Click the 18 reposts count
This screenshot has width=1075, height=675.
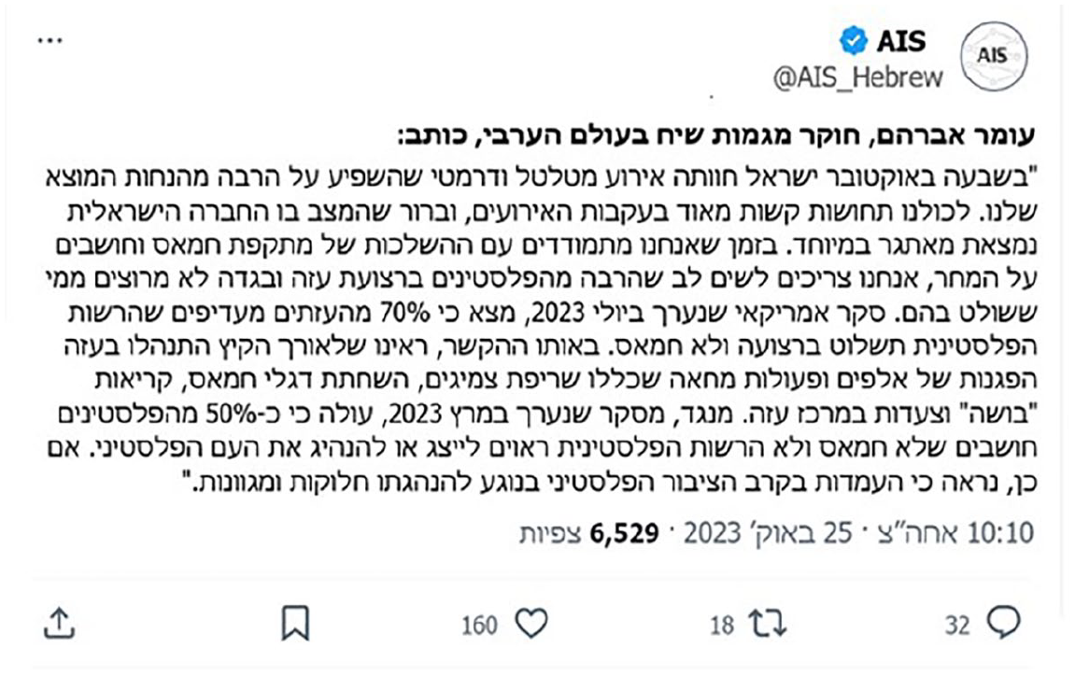(722, 625)
